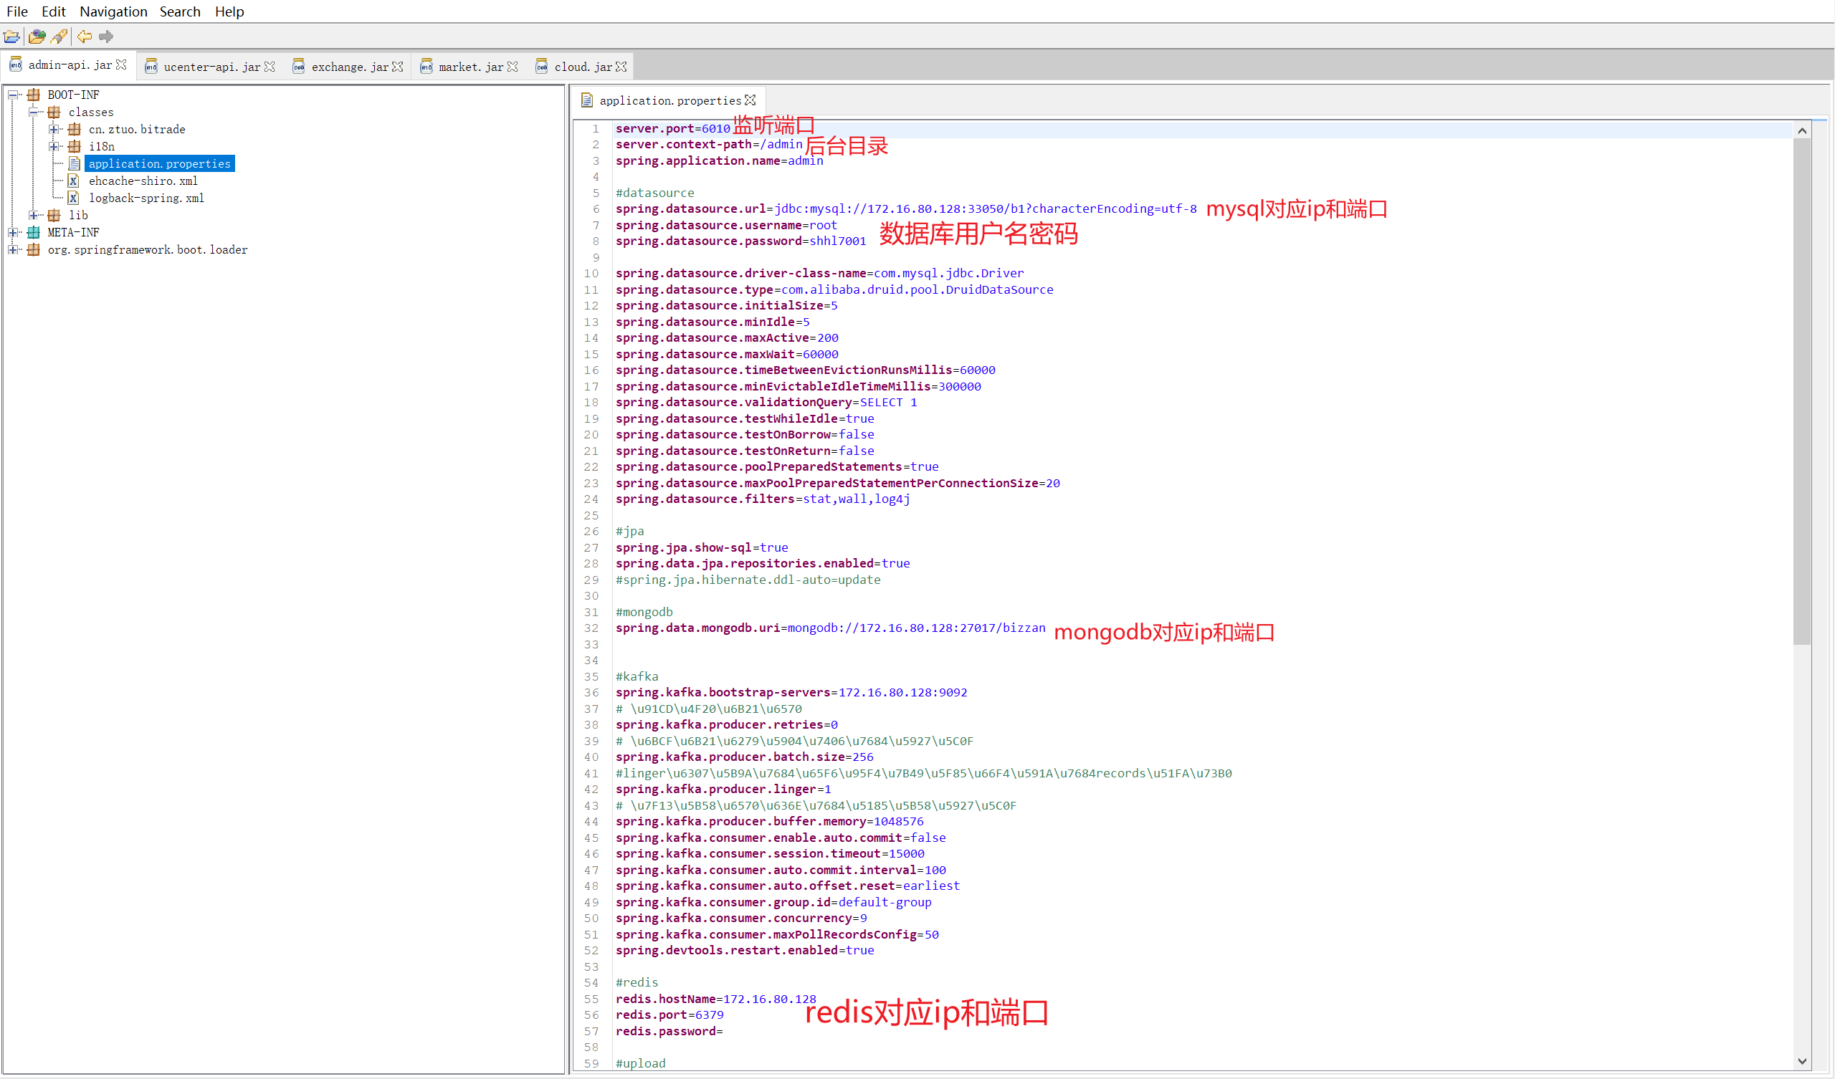
Task: Click the Forward arrow toolbar icon
Action: [106, 37]
